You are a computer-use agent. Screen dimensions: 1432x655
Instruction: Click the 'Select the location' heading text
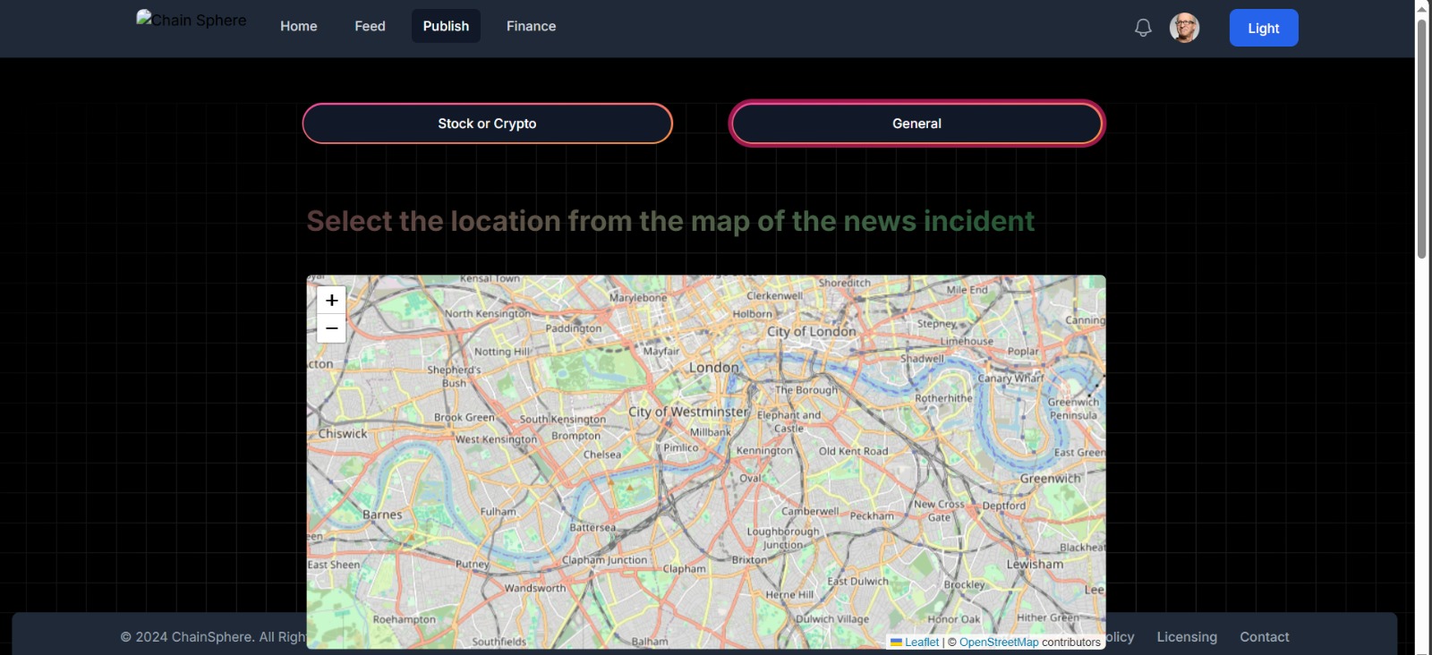(x=670, y=221)
